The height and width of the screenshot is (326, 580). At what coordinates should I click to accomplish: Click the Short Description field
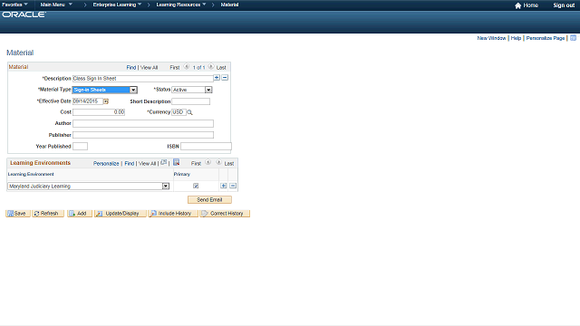pyautogui.click(x=191, y=101)
